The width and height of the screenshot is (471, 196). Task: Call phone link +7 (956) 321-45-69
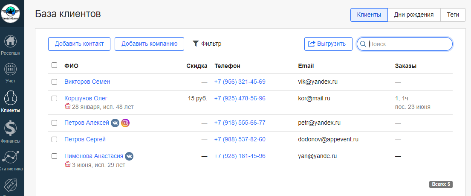[240, 82]
